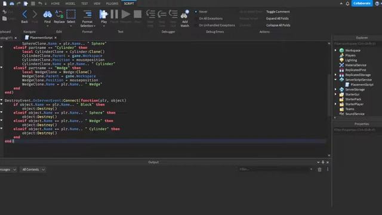Open the Find dropdown arrow
Viewport: 382px width, 215px height.
click(x=48, y=26)
